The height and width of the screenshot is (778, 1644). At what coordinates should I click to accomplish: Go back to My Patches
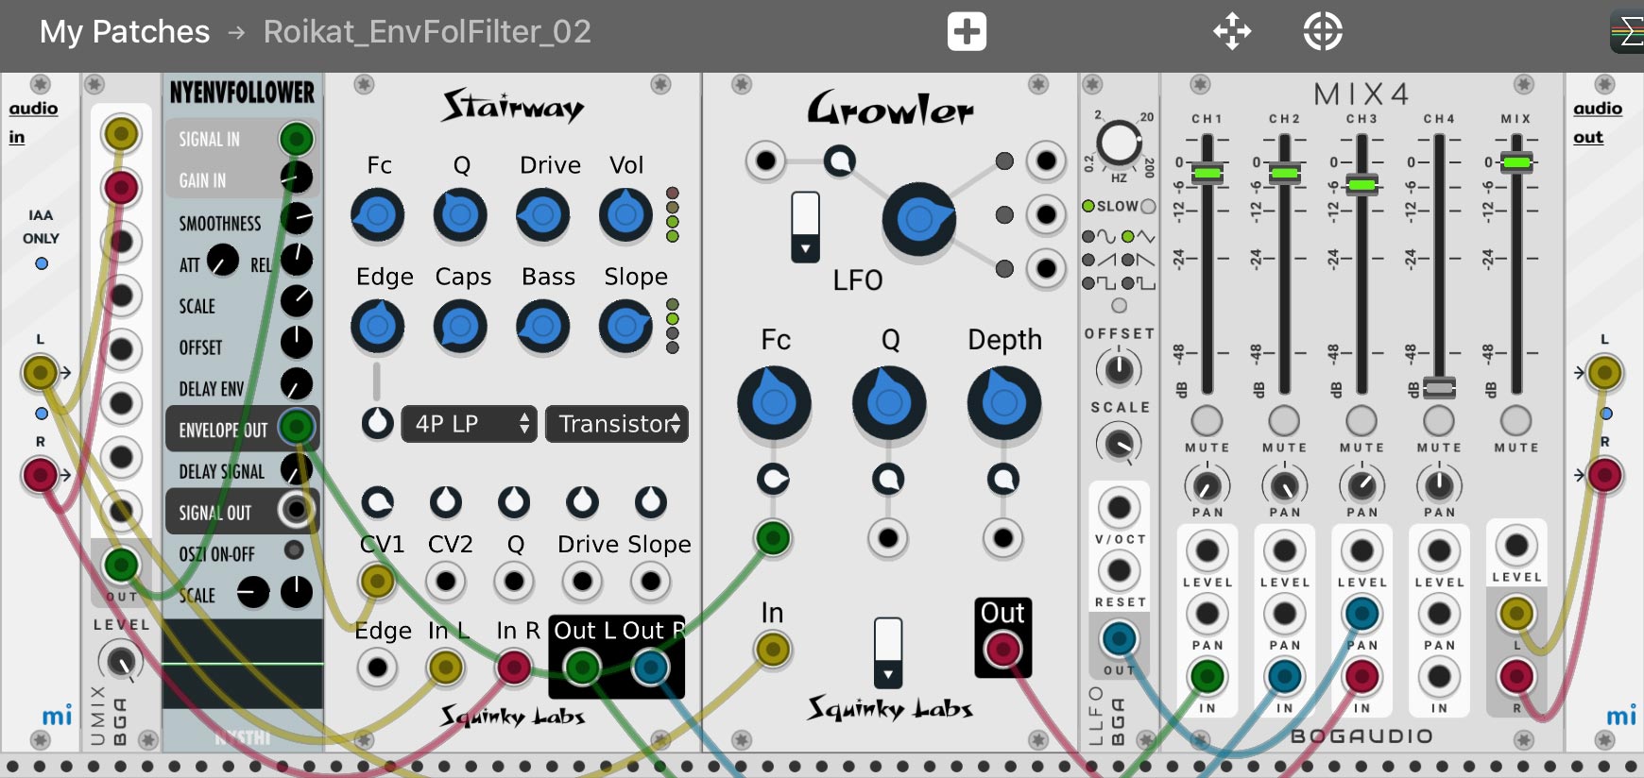click(x=125, y=32)
